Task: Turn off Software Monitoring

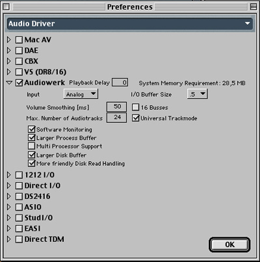Action: coord(32,129)
